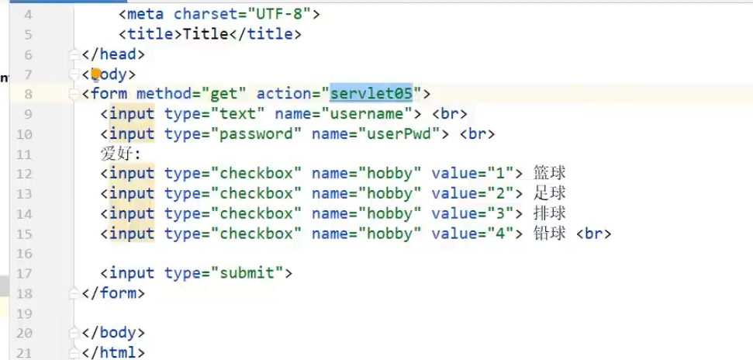Click the word Title between title tags
This screenshot has width=753, height=360.
click(x=205, y=34)
